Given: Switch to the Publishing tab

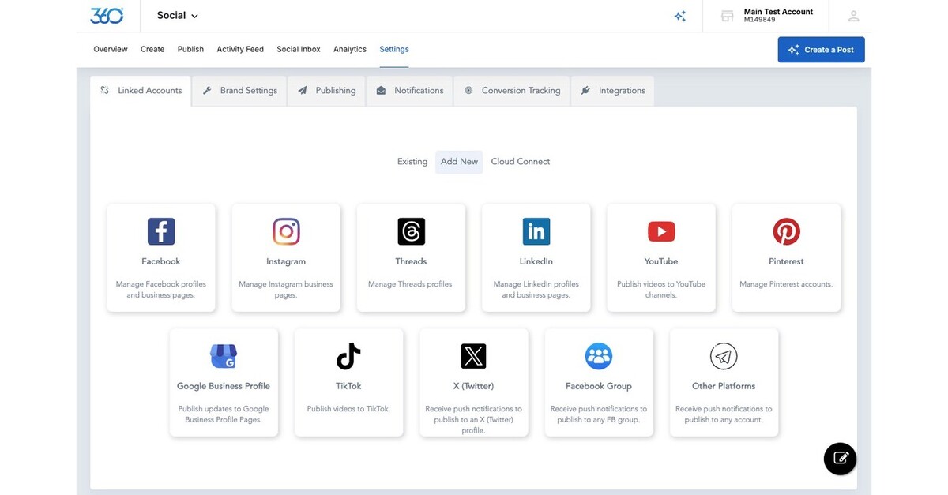Looking at the screenshot, I should 326,91.
